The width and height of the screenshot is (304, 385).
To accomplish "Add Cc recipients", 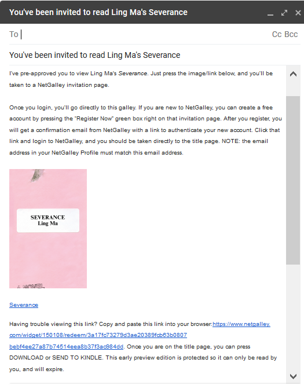I will [x=277, y=34].
